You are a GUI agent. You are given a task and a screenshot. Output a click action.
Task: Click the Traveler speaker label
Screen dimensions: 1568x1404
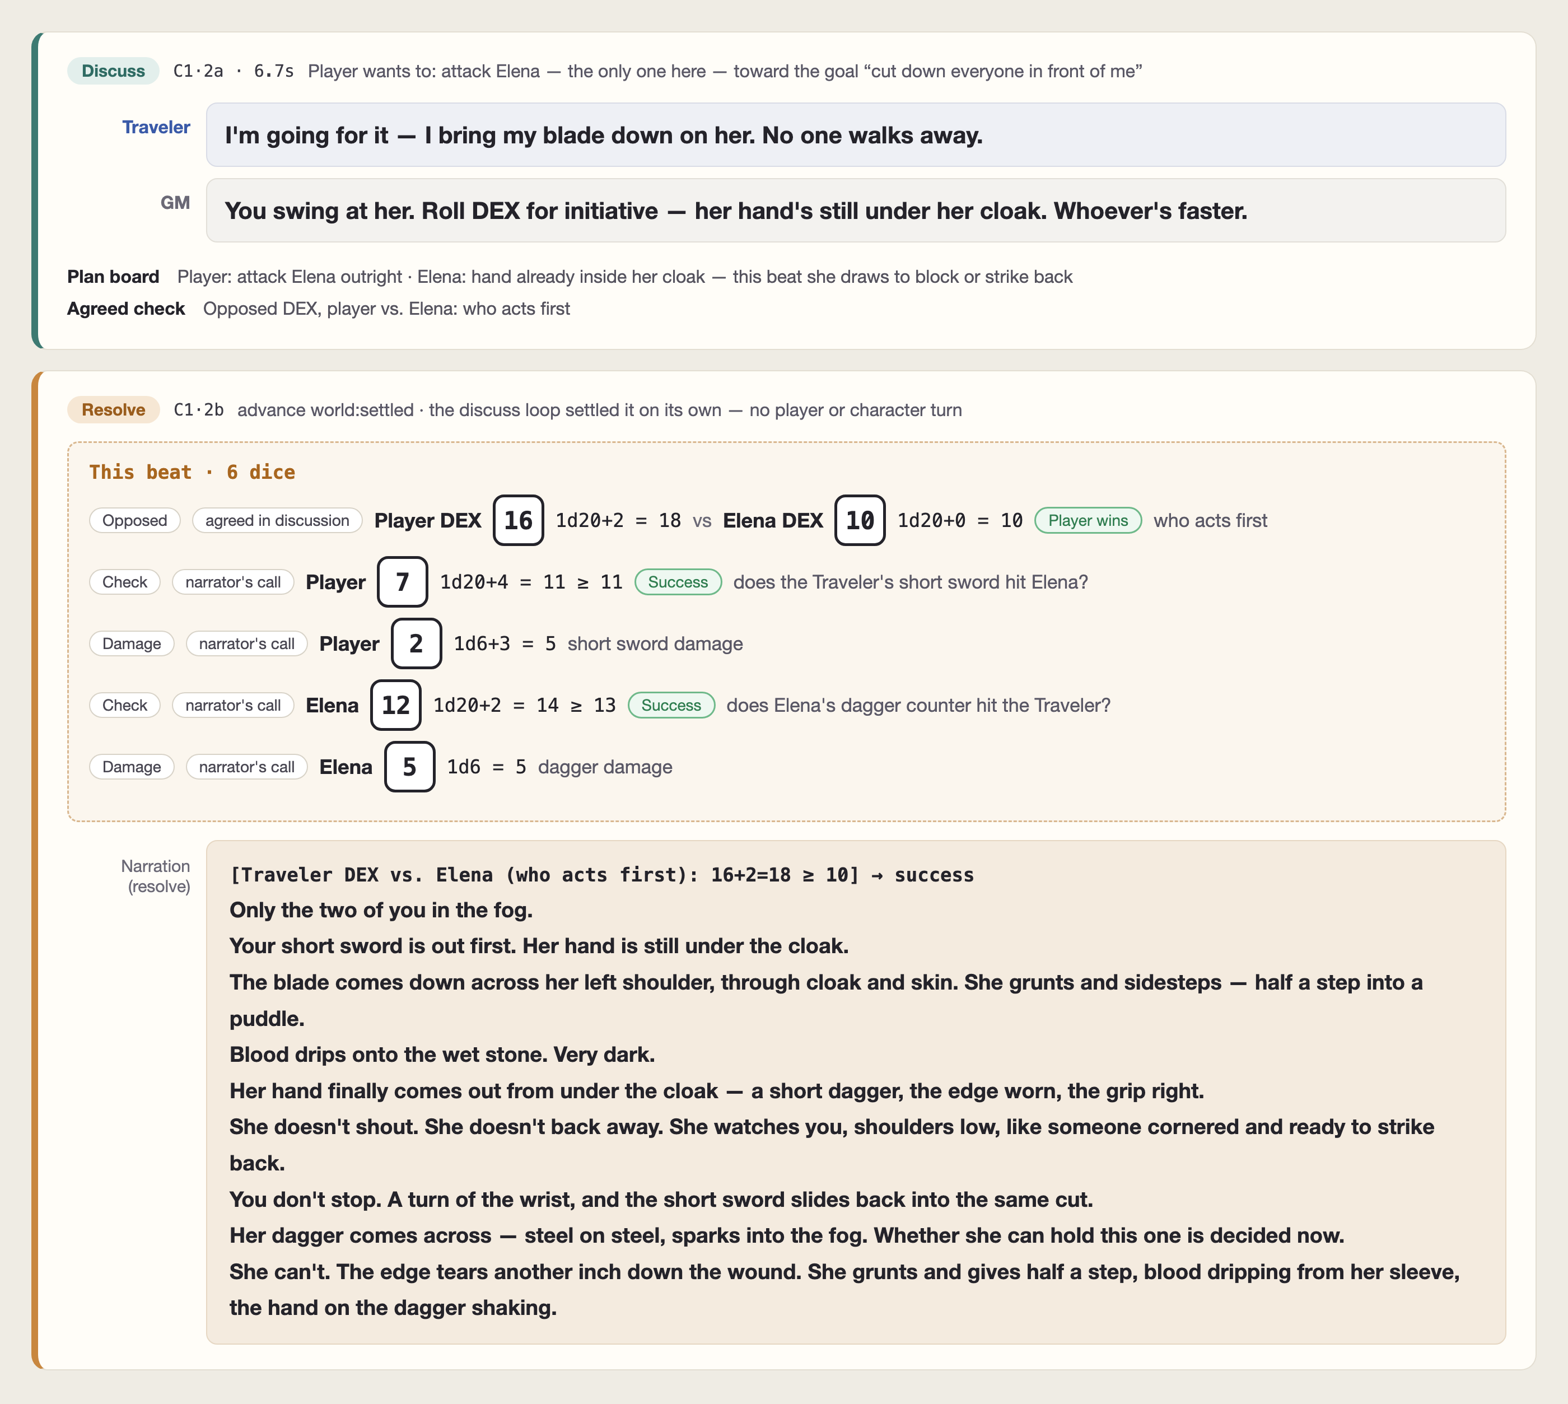coord(156,127)
